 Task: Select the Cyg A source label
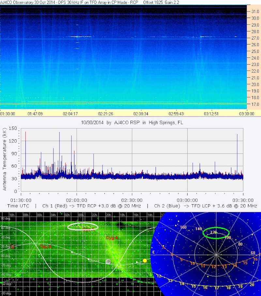111,238
